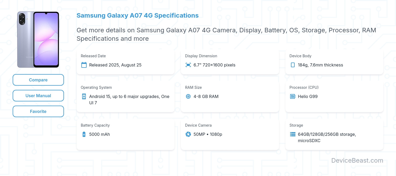Click the RAM chip icon
Image resolution: width=396 pixels, height=176 pixels.
(188, 96)
